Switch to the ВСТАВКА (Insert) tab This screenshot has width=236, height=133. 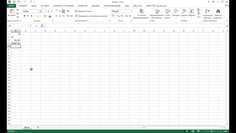click(45, 6)
